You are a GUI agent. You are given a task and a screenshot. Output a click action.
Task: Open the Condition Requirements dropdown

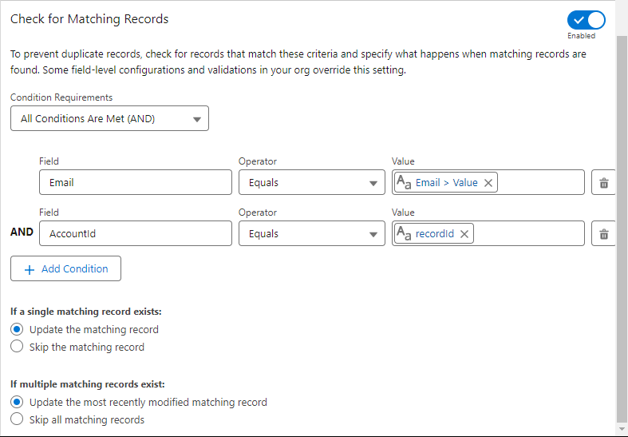pyautogui.click(x=109, y=119)
